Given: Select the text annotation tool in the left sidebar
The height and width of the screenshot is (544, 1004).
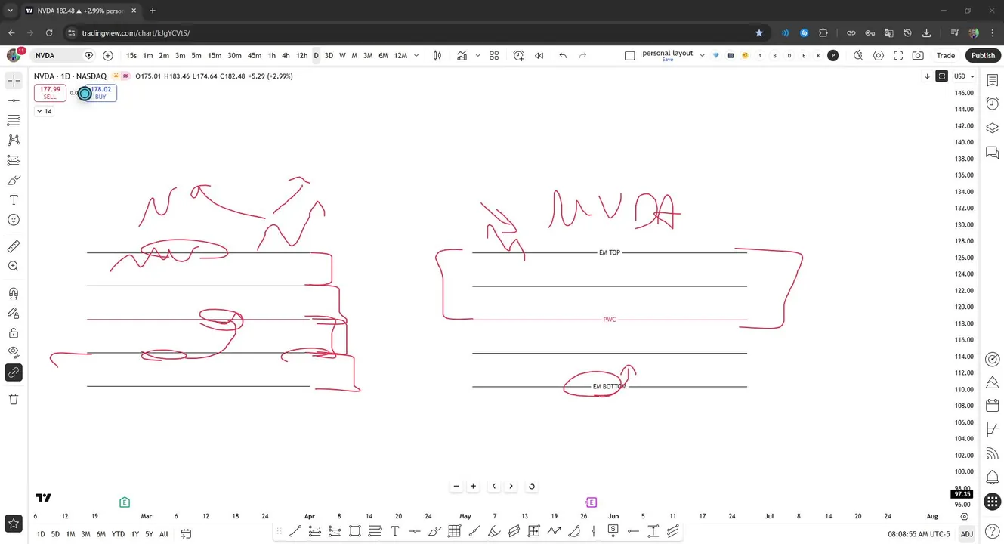Looking at the screenshot, I should tap(14, 200).
